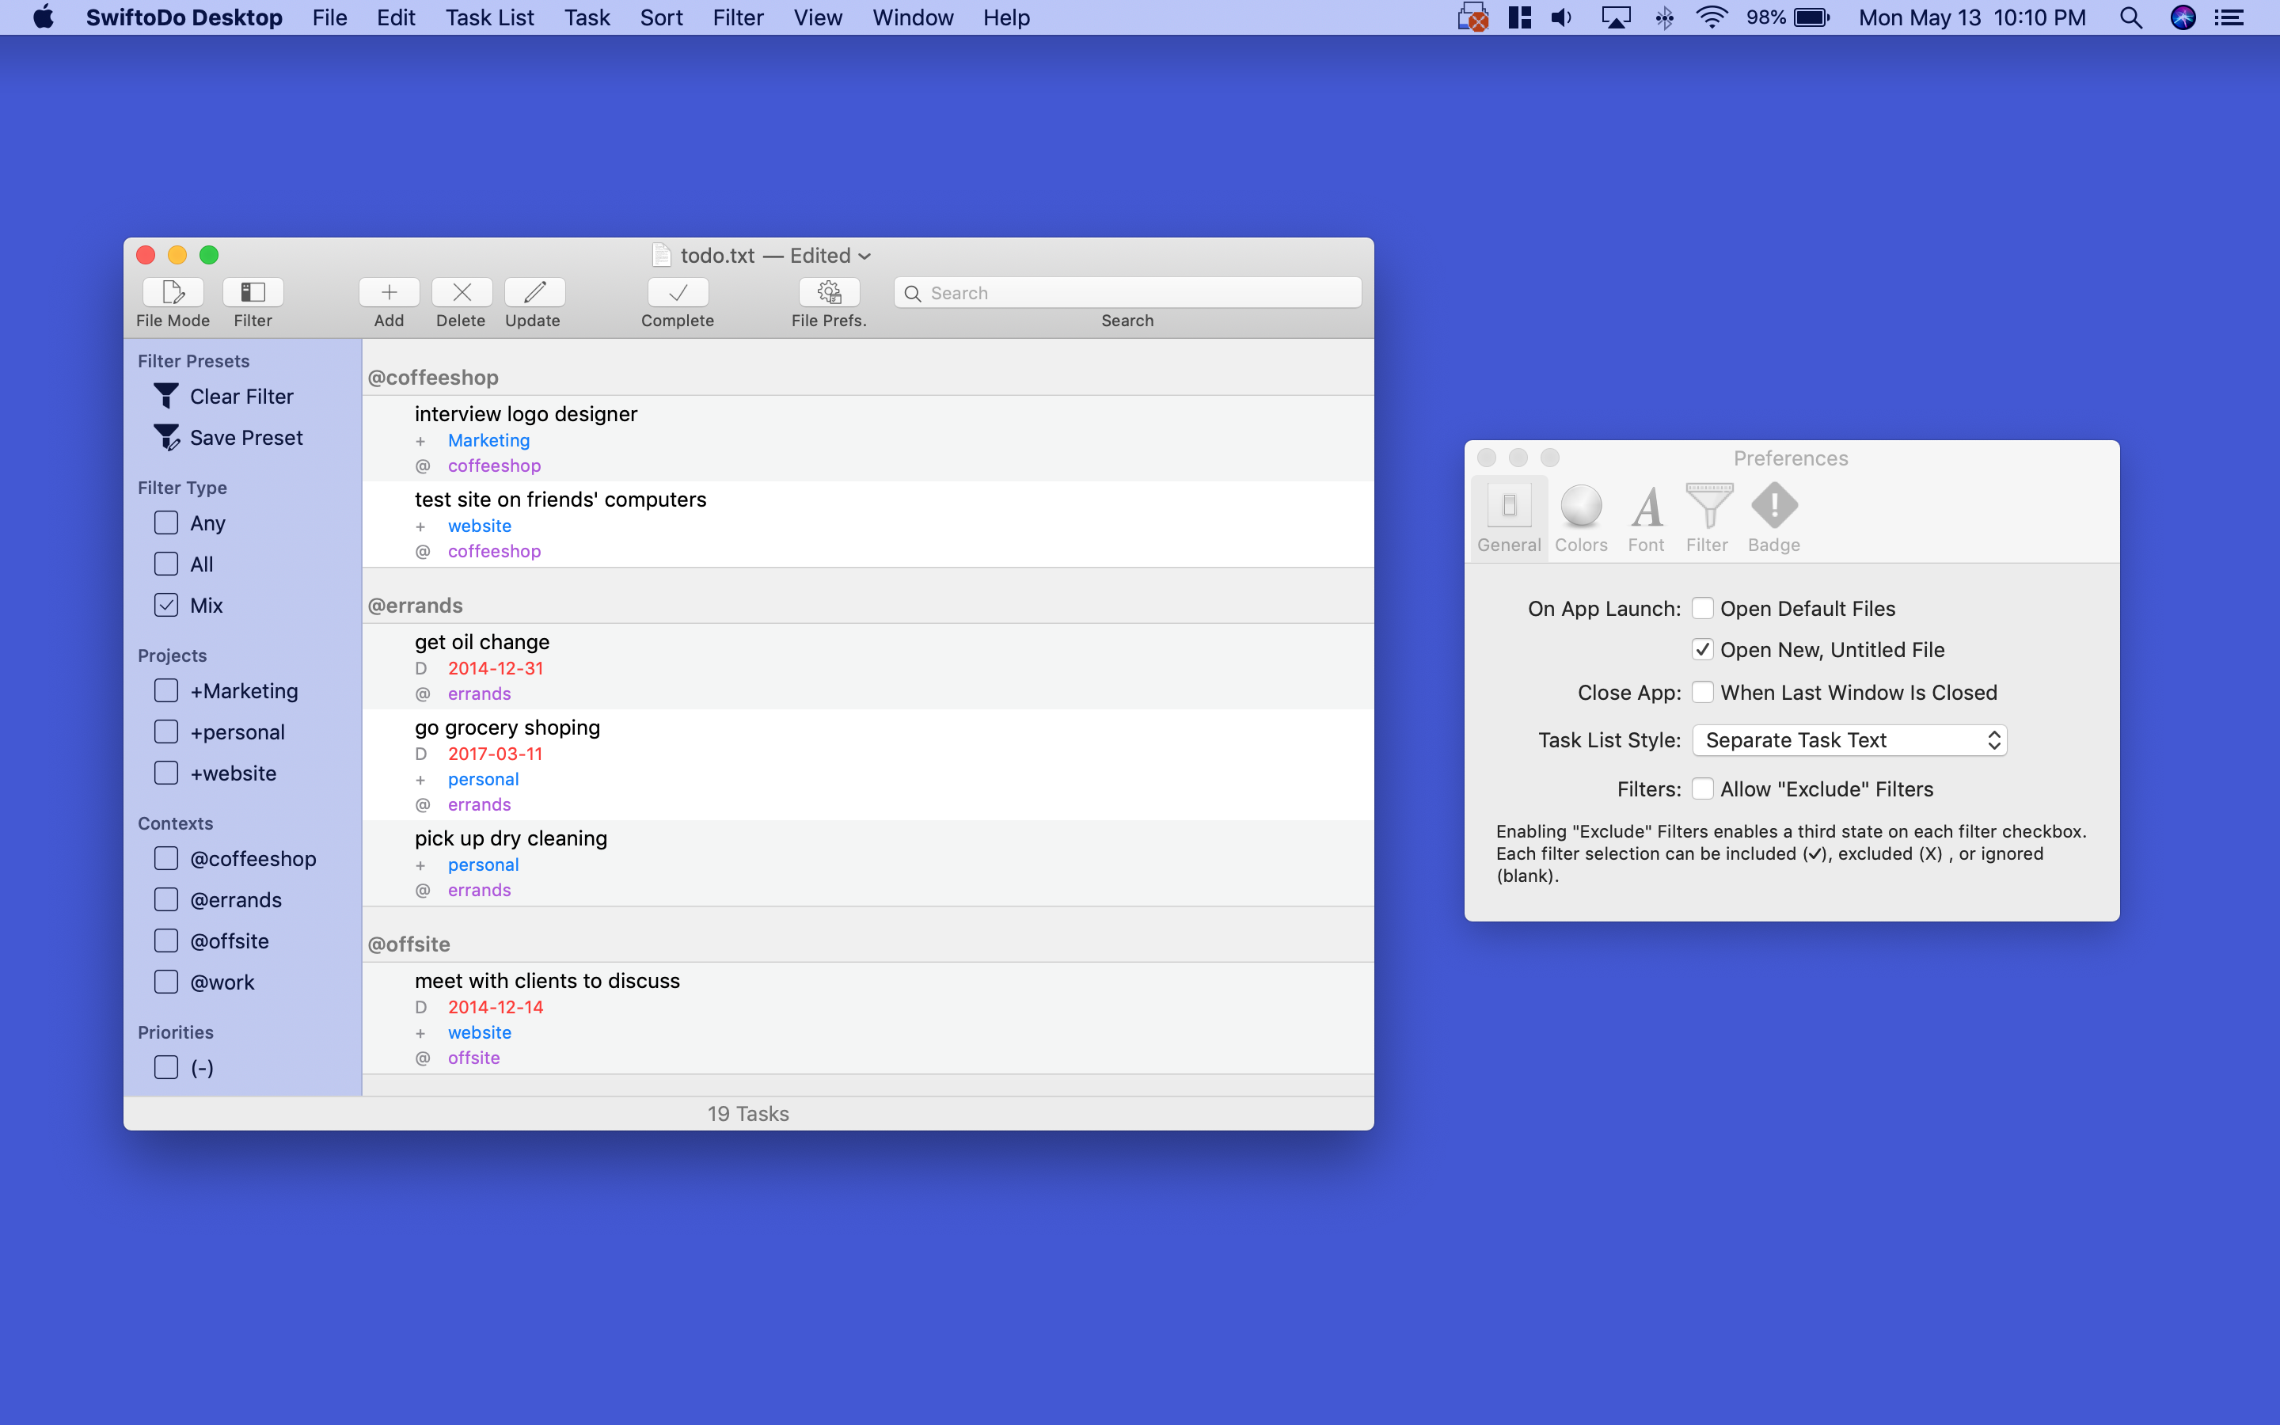Enable Open Default Files on app launch
This screenshot has height=1425, width=2280.
click(1702, 608)
